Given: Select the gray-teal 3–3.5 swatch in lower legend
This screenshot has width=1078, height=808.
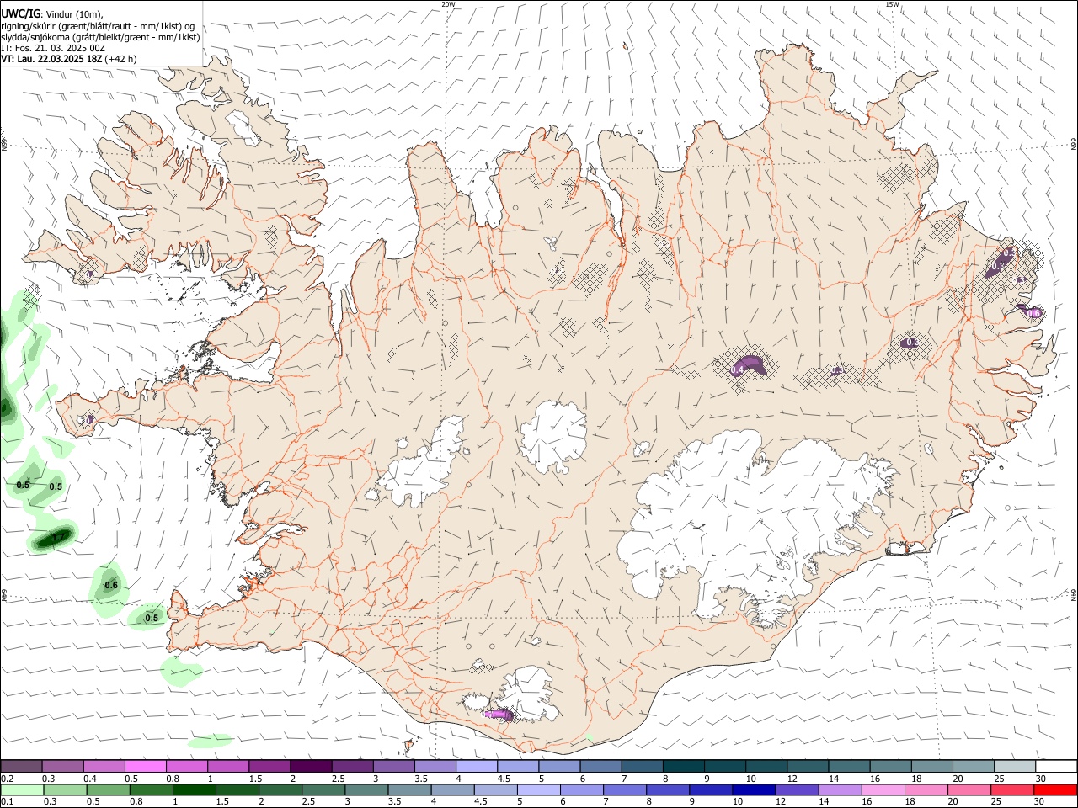Looking at the screenshot, I should (366, 790).
